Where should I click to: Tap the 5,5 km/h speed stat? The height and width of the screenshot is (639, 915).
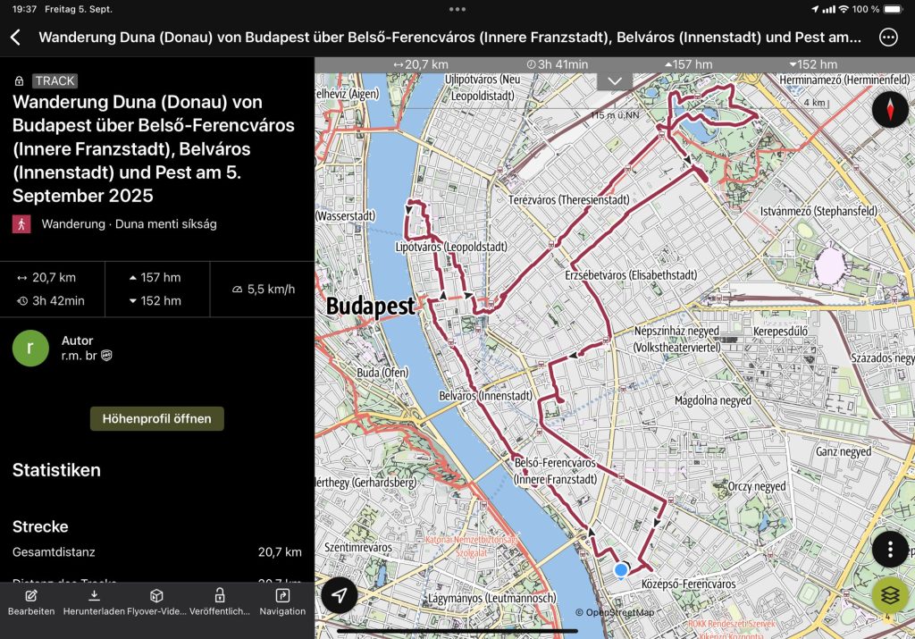(263, 290)
